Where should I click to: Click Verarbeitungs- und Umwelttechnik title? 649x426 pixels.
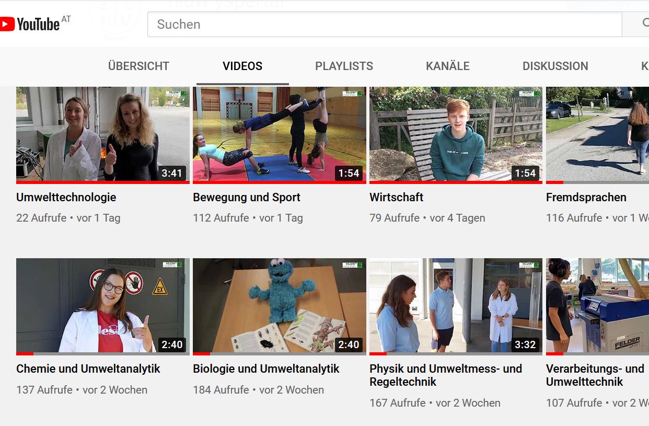595,375
